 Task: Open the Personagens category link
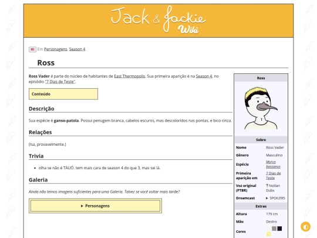click(55, 49)
